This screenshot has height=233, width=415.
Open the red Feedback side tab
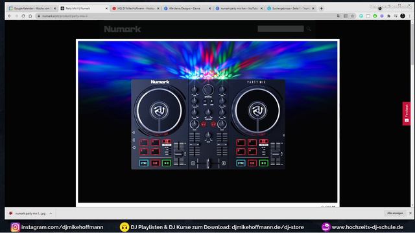click(x=407, y=114)
